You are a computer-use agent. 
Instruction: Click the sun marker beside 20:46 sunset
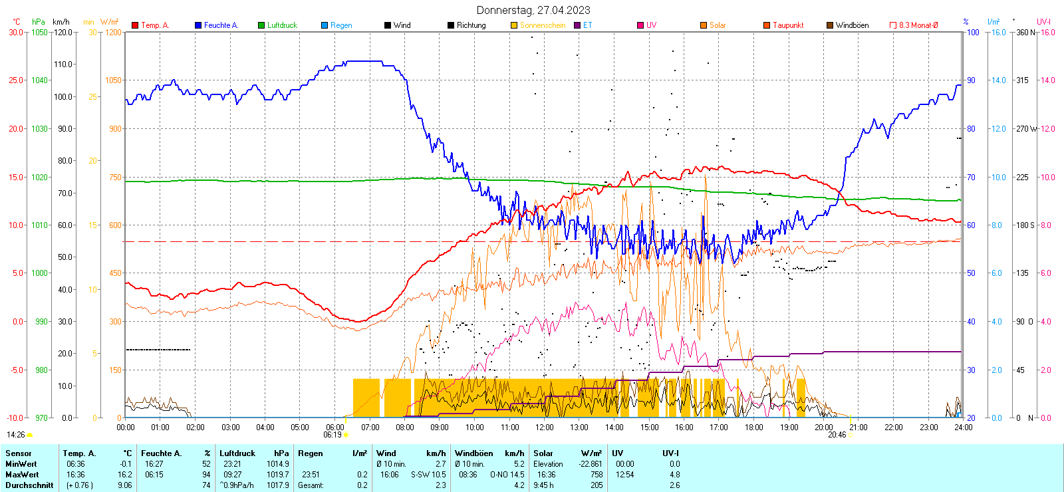coord(851,435)
